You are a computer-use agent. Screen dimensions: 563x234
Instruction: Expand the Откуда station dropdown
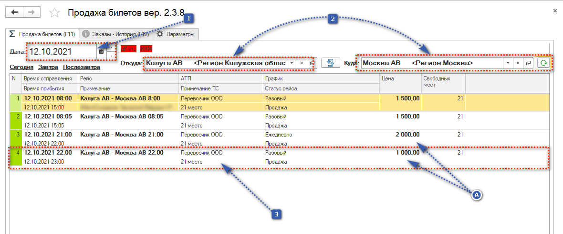(x=291, y=63)
